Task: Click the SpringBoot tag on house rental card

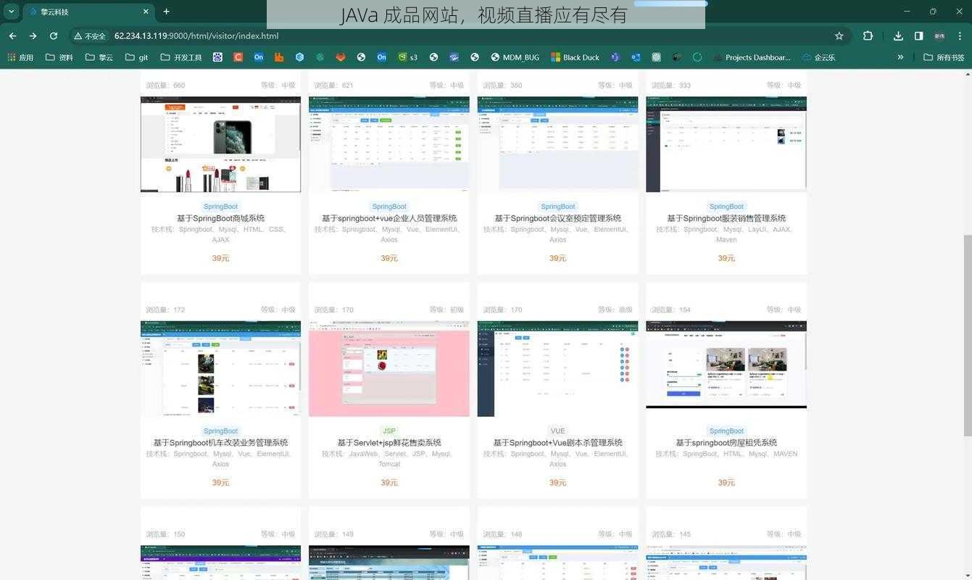Action: pyautogui.click(x=726, y=431)
